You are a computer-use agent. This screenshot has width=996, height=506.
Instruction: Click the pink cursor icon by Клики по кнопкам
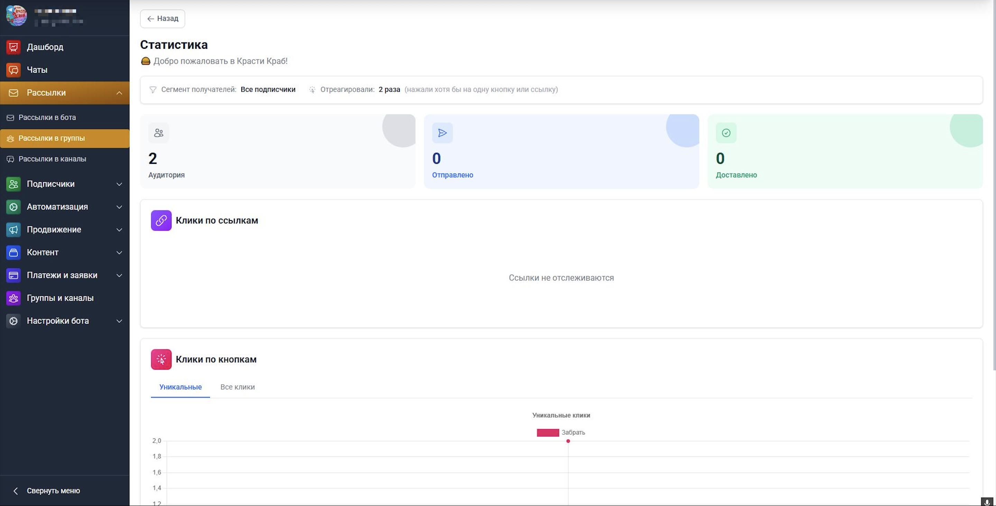coord(161,359)
